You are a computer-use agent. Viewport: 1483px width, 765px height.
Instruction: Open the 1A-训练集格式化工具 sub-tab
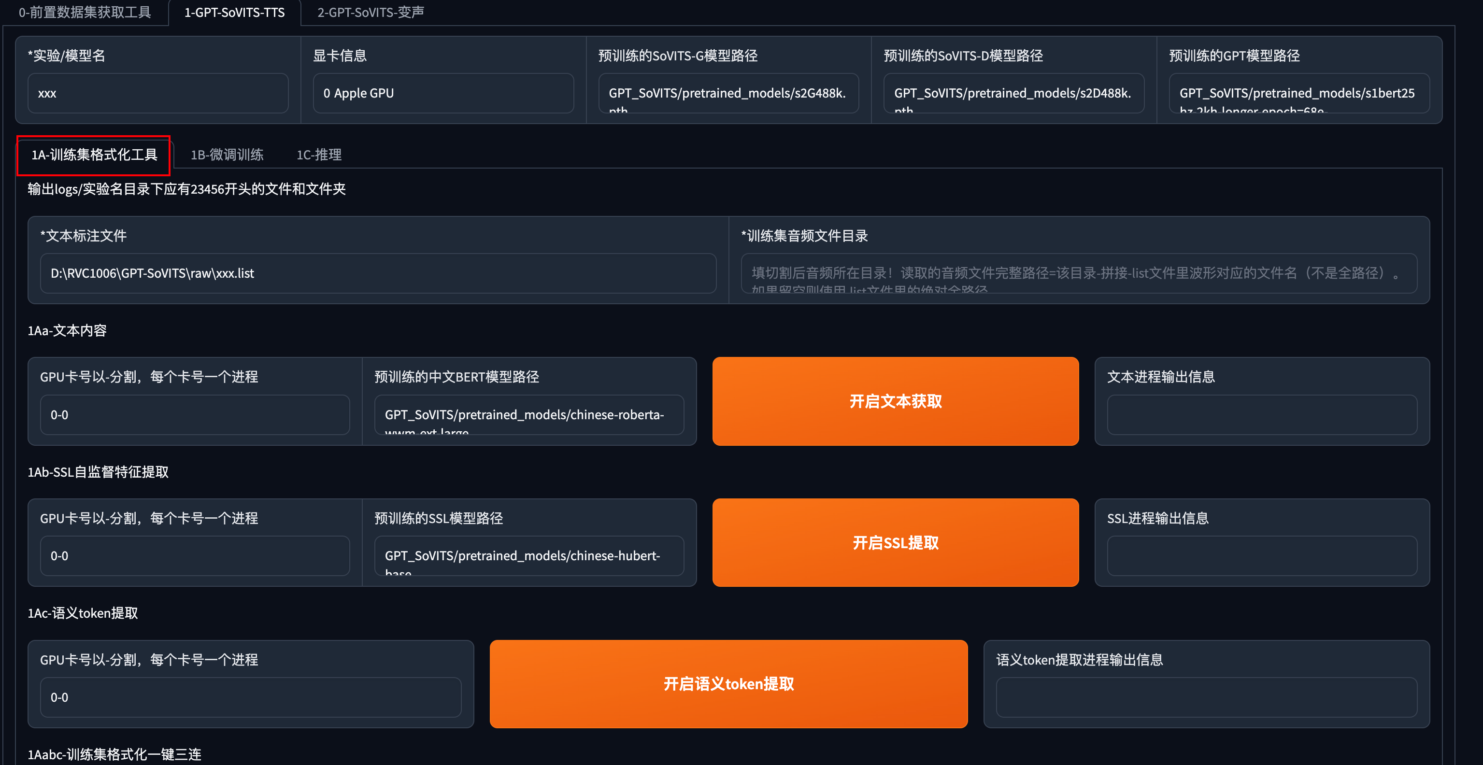click(94, 154)
